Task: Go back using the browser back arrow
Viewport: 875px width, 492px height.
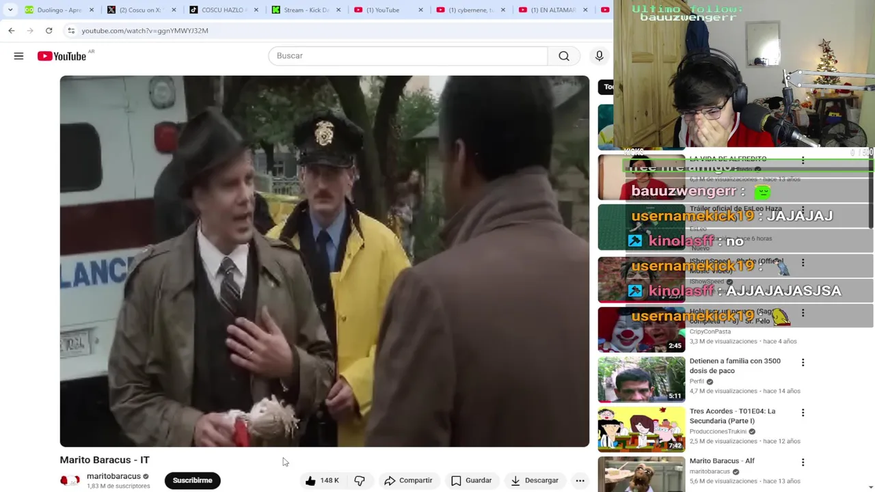Action: (12, 31)
